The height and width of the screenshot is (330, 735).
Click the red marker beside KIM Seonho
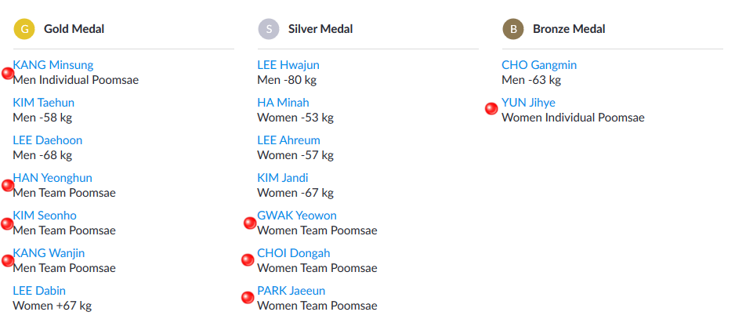8,223
